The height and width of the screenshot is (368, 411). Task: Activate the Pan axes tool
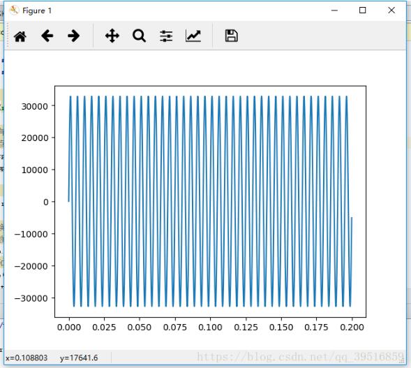click(x=112, y=36)
